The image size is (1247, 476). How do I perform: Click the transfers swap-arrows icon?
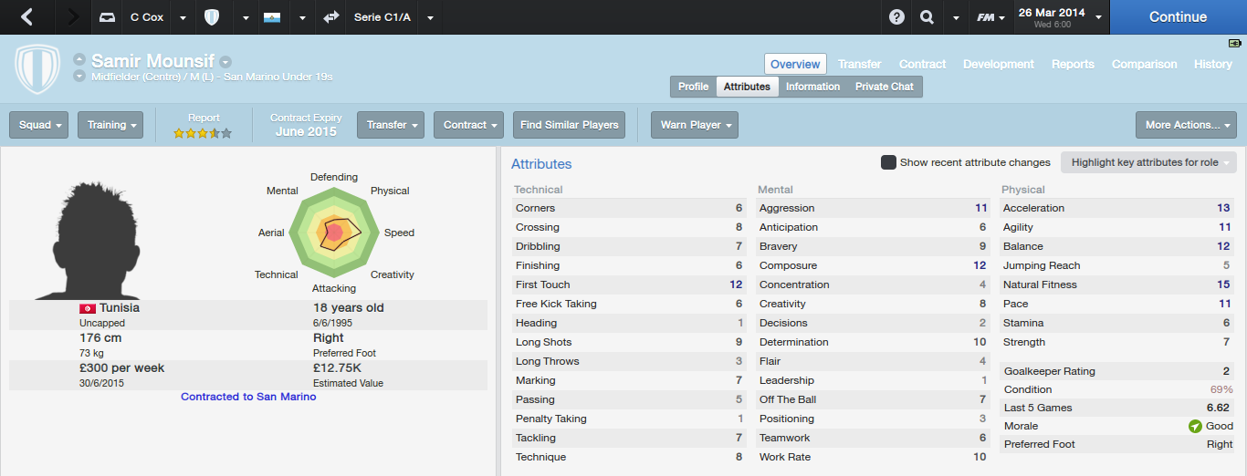point(330,17)
